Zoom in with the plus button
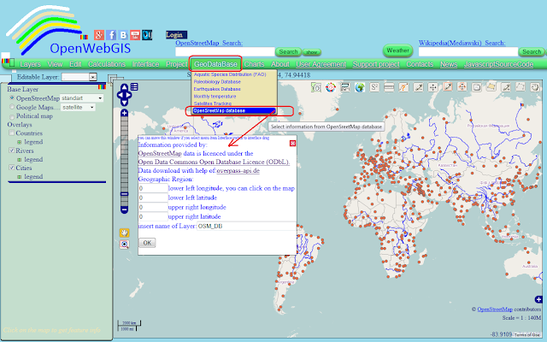Viewport: 547px width, 342px height. click(x=124, y=113)
